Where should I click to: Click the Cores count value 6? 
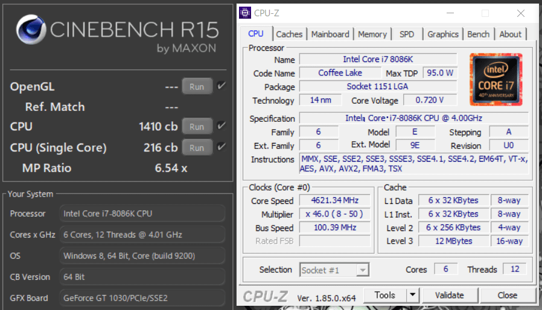[x=445, y=269]
